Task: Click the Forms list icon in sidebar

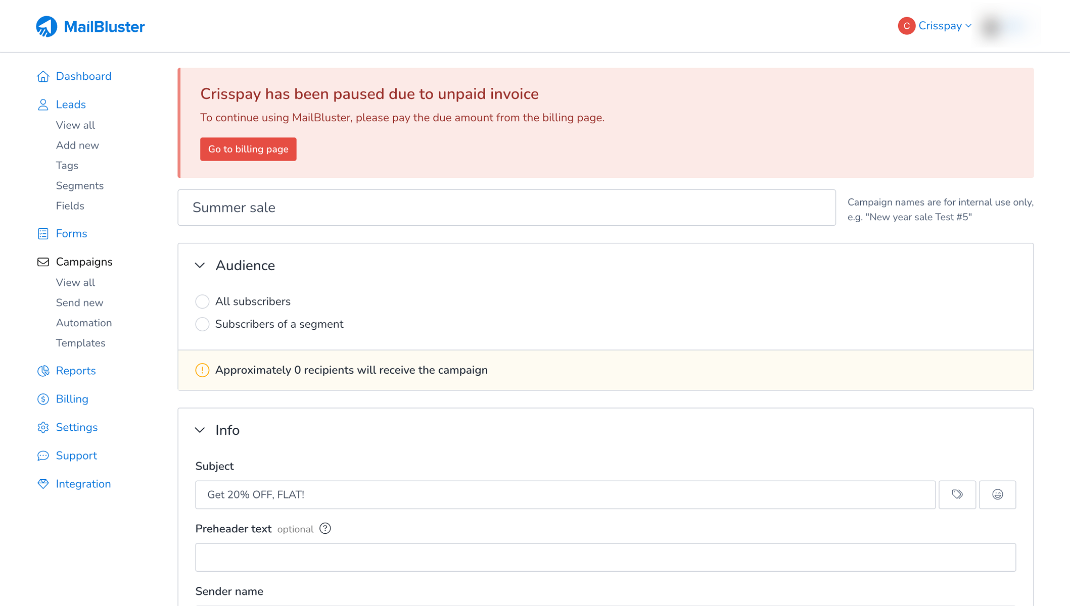Action: (x=43, y=234)
